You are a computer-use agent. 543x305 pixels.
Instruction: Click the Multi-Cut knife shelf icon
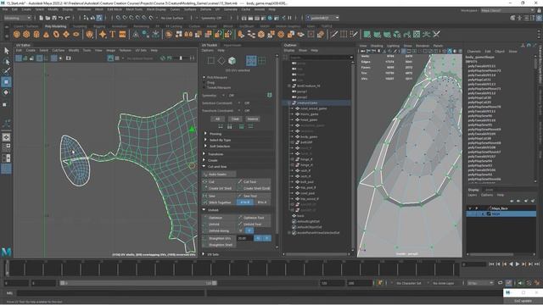point(334,34)
